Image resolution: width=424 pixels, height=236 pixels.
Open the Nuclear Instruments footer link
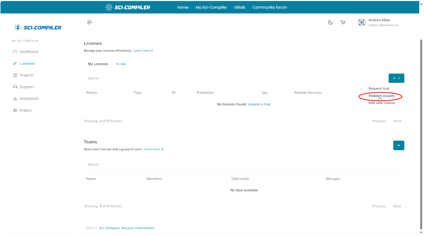[x=138, y=228]
